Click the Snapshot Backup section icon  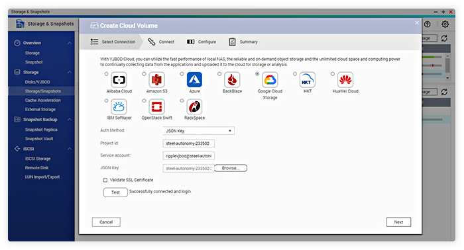coord(17,119)
